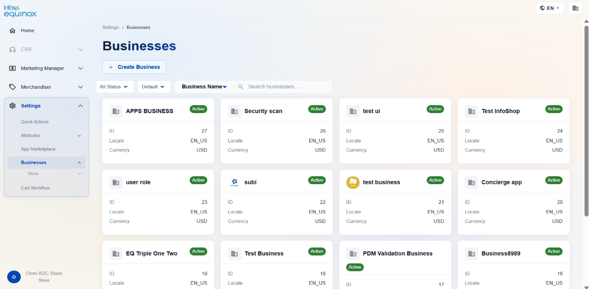Click the Settings gear icon
The image size is (589, 289).
(13, 106)
